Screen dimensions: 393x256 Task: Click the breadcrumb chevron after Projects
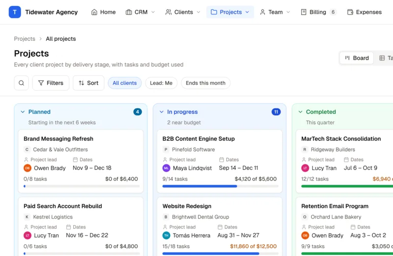(x=40, y=39)
